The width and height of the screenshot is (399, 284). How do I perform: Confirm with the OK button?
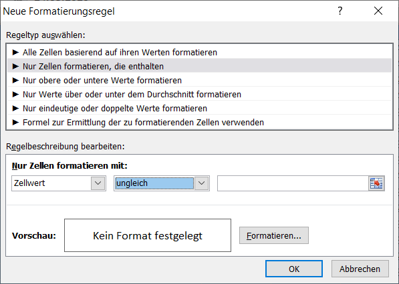(x=294, y=269)
